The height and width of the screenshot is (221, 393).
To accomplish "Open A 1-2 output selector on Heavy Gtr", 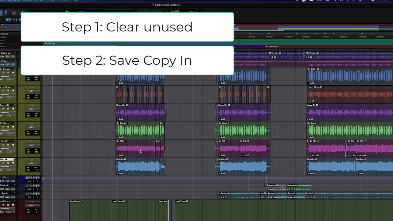I will (x=31, y=109).
